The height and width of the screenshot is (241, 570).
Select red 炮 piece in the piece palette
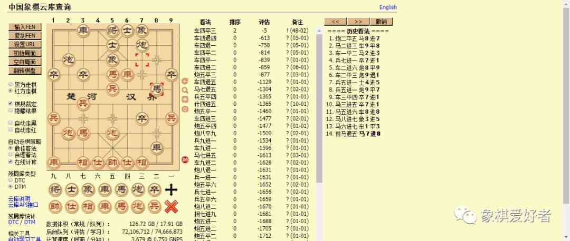click(138, 207)
